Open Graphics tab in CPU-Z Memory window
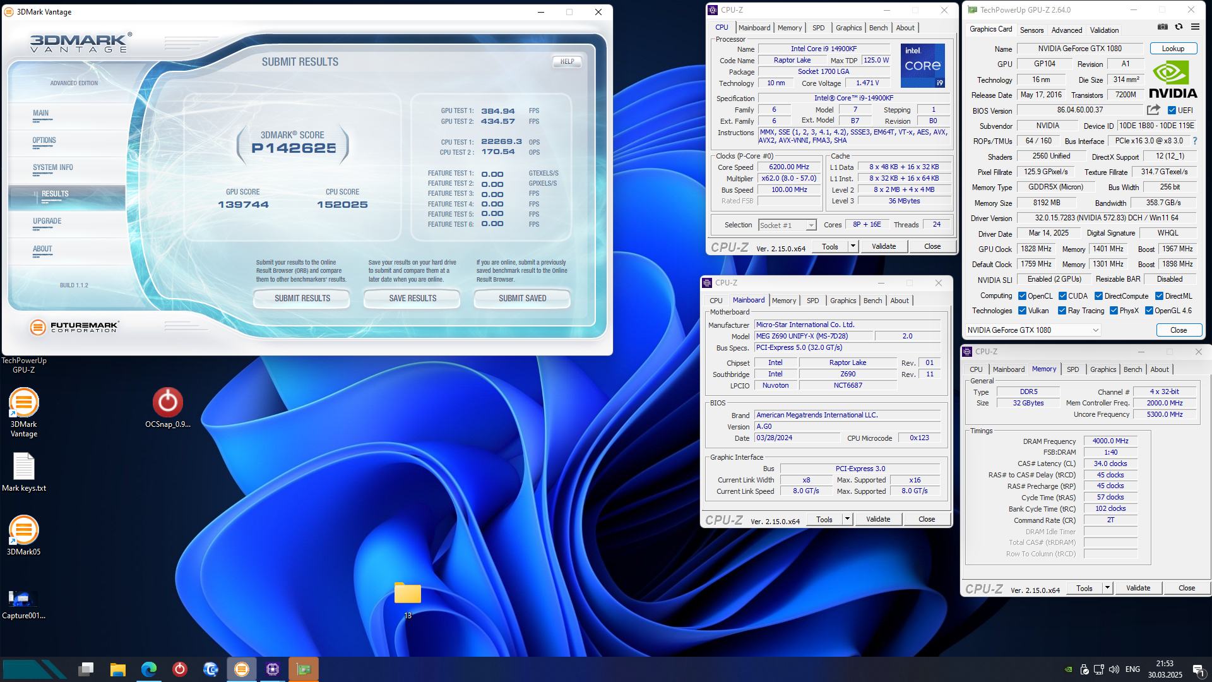Screen dimensions: 1212x682 pos(1103,369)
